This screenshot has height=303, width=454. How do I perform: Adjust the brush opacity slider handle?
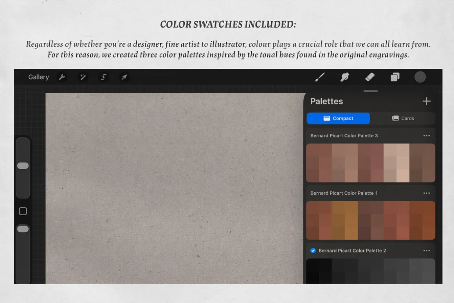pos(23,229)
